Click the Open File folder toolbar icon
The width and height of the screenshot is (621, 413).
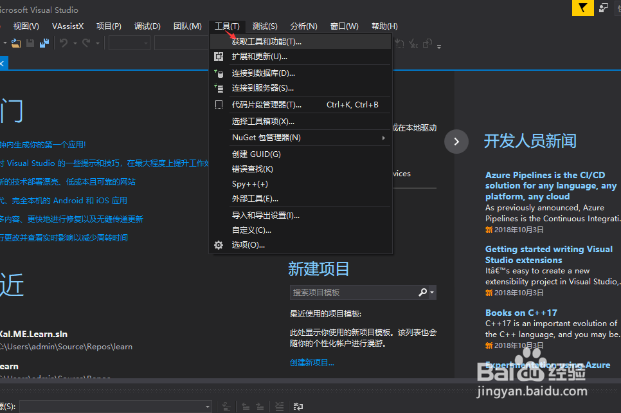tap(16, 43)
